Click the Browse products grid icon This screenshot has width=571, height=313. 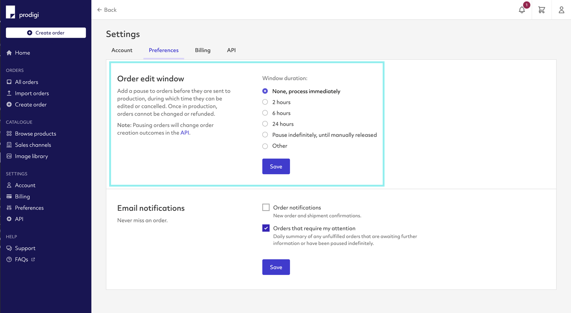click(x=9, y=134)
